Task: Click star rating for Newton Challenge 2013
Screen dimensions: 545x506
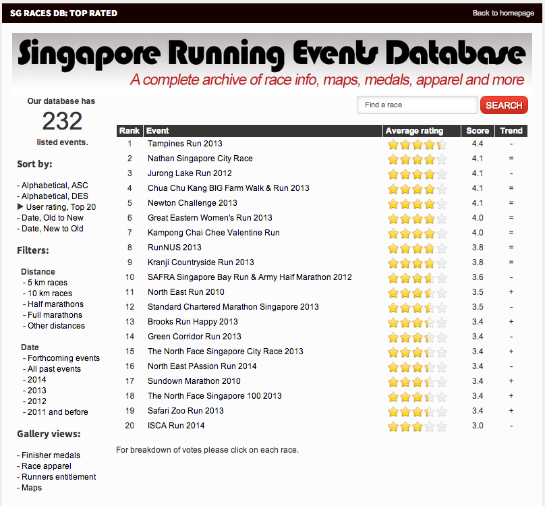Action: click(417, 204)
